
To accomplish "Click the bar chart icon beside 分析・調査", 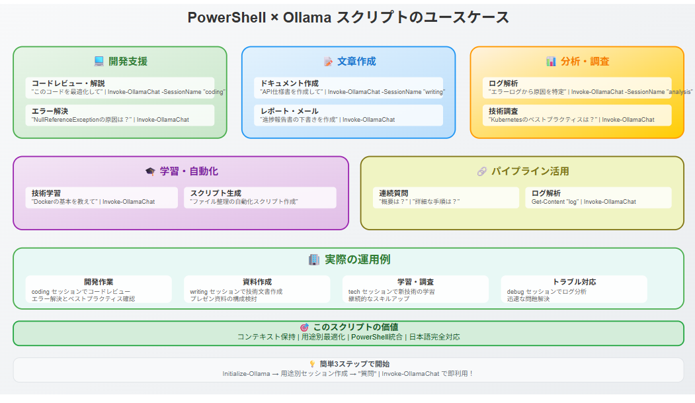I will click(x=551, y=61).
